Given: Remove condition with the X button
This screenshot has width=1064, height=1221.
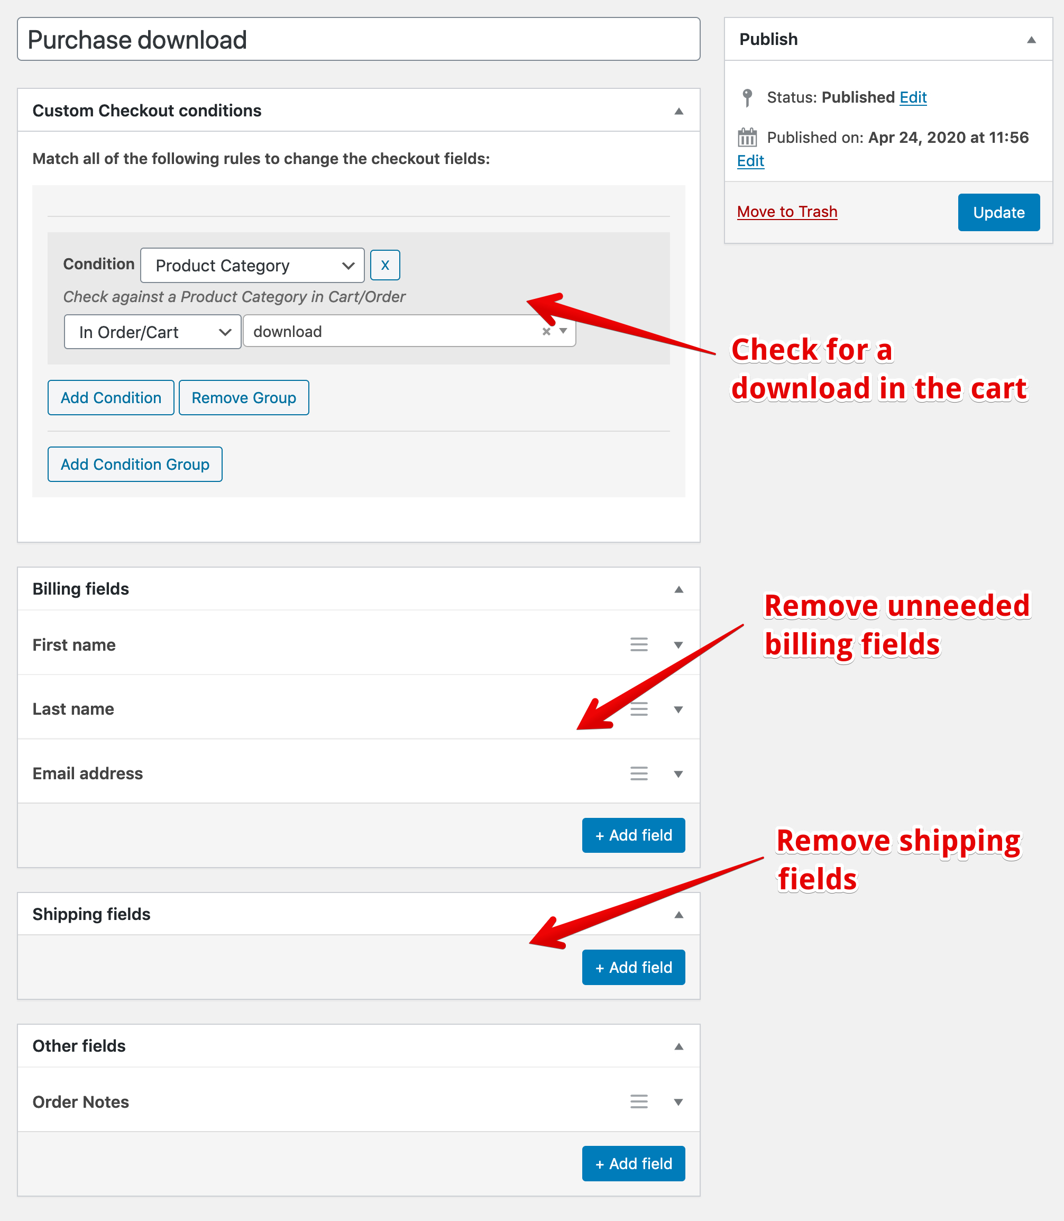Looking at the screenshot, I should (385, 265).
